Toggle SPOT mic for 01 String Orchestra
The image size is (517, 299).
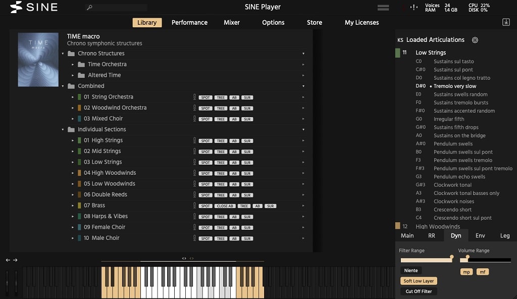pyautogui.click(x=205, y=97)
